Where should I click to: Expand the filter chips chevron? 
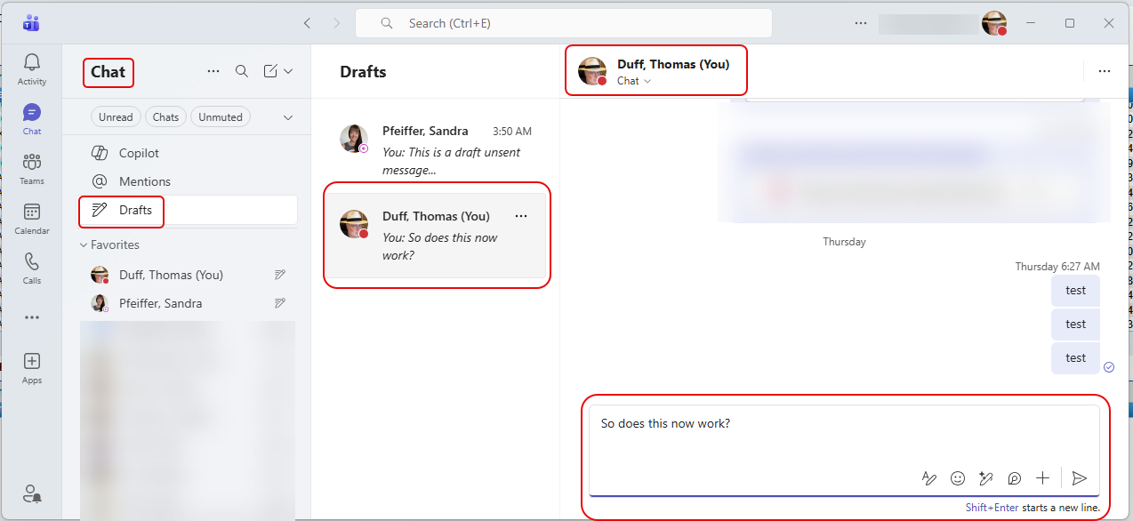(287, 117)
